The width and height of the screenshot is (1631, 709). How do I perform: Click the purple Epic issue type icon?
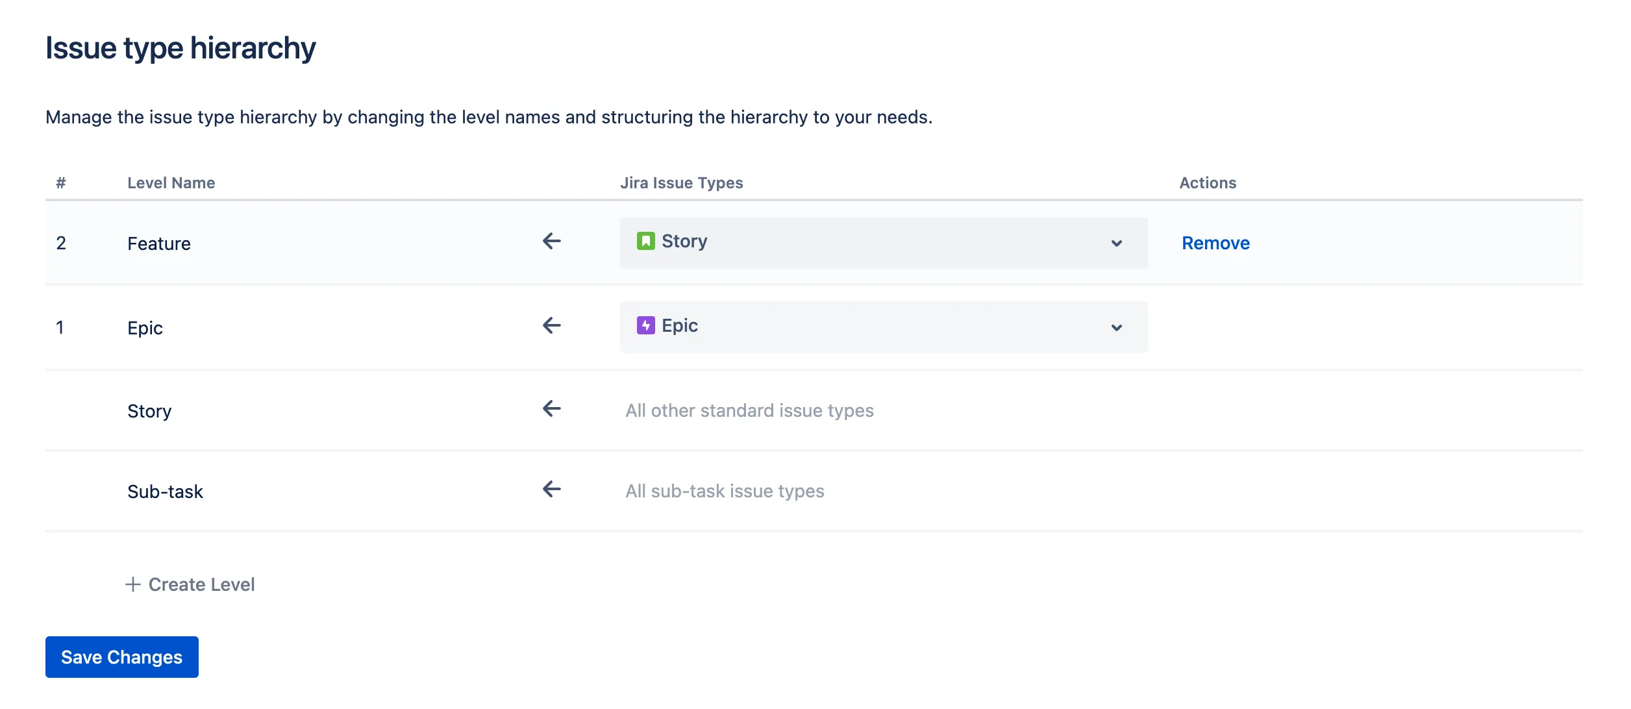645,325
